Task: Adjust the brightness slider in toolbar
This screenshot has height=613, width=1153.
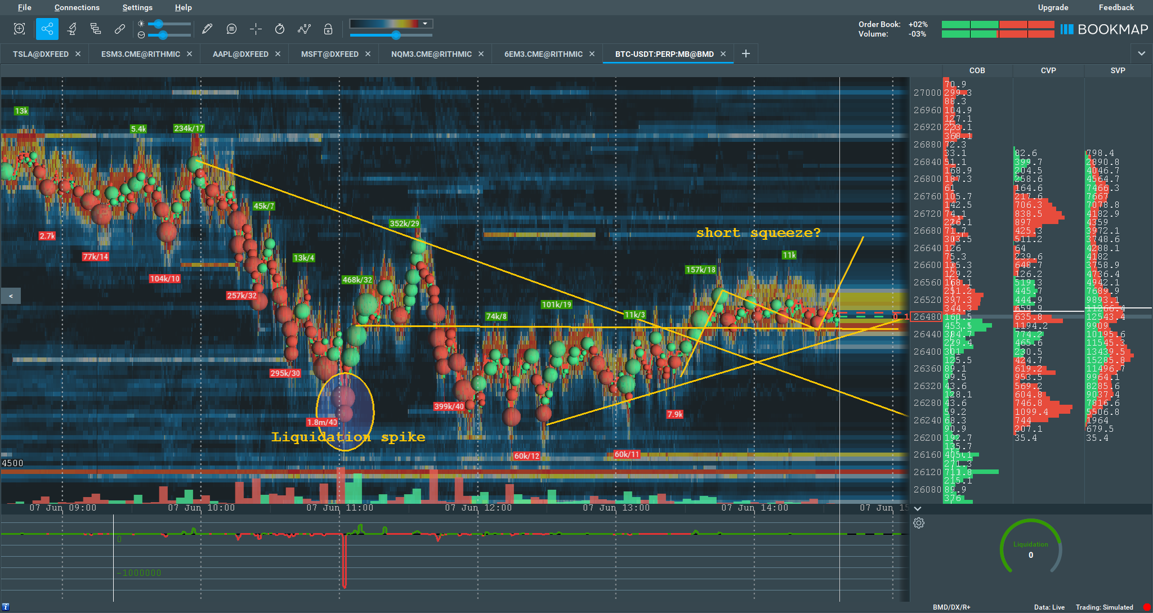Action: [159, 24]
